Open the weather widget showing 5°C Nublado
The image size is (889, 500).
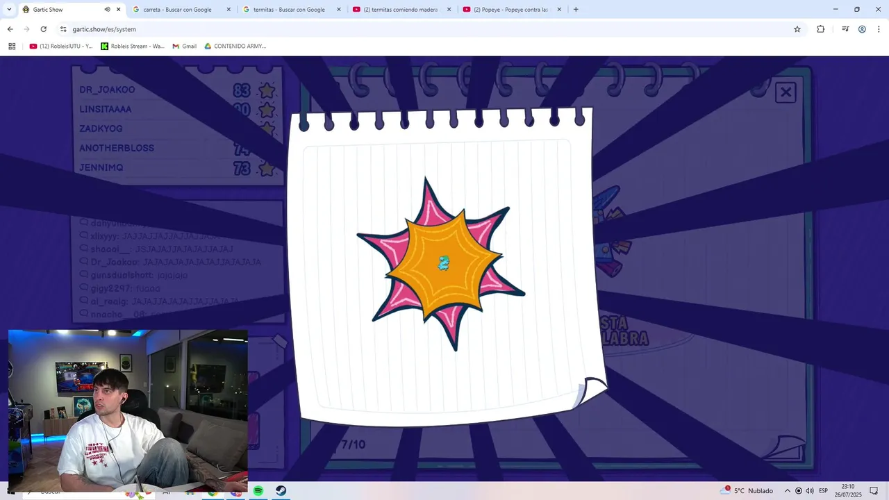tap(748, 491)
